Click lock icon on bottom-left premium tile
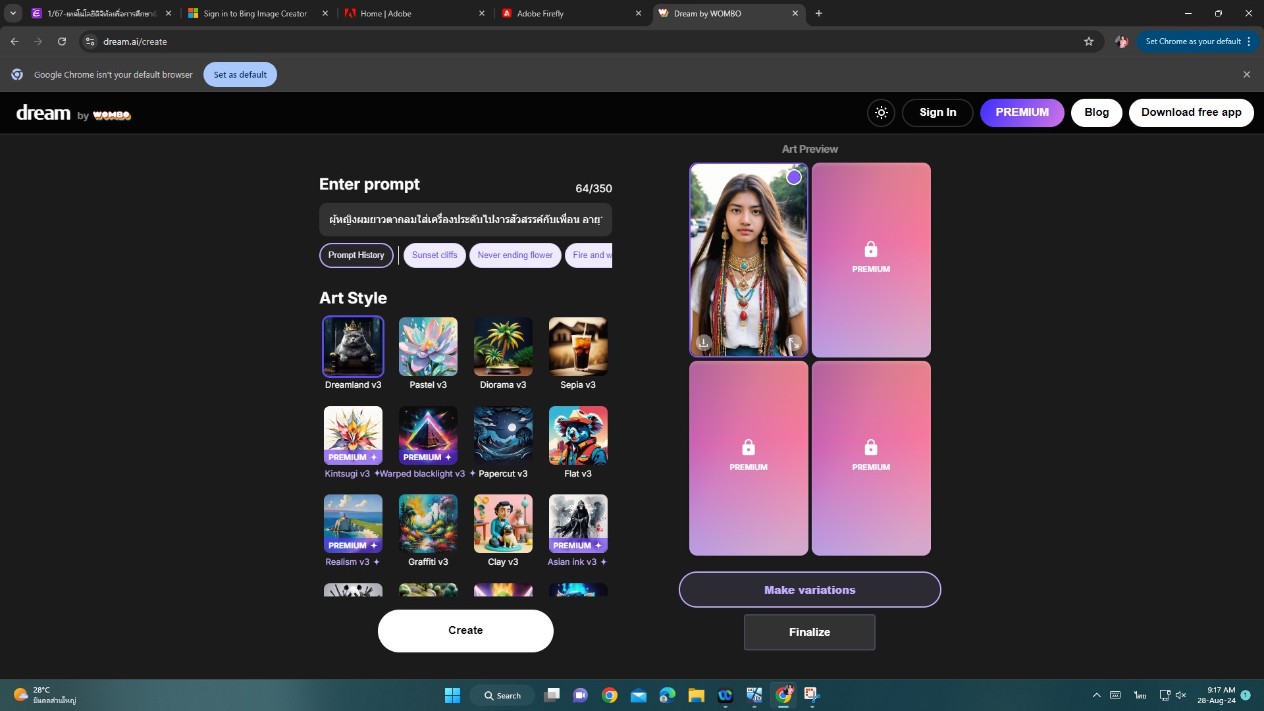This screenshot has width=1264, height=711. (x=748, y=448)
